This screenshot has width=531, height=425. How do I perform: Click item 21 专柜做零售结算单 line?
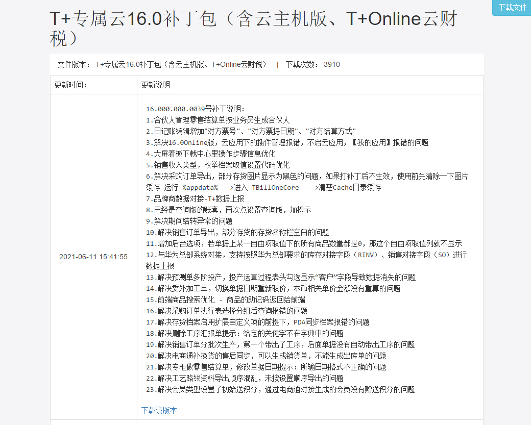coord(266,366)
